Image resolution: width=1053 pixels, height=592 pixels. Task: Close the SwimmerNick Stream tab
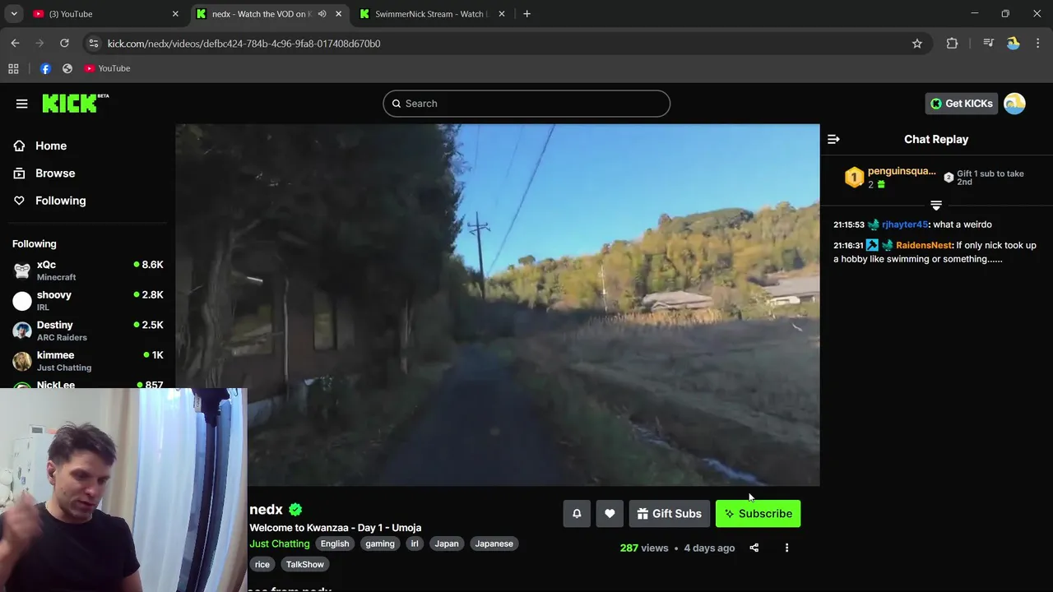click(x=502, y=14)
